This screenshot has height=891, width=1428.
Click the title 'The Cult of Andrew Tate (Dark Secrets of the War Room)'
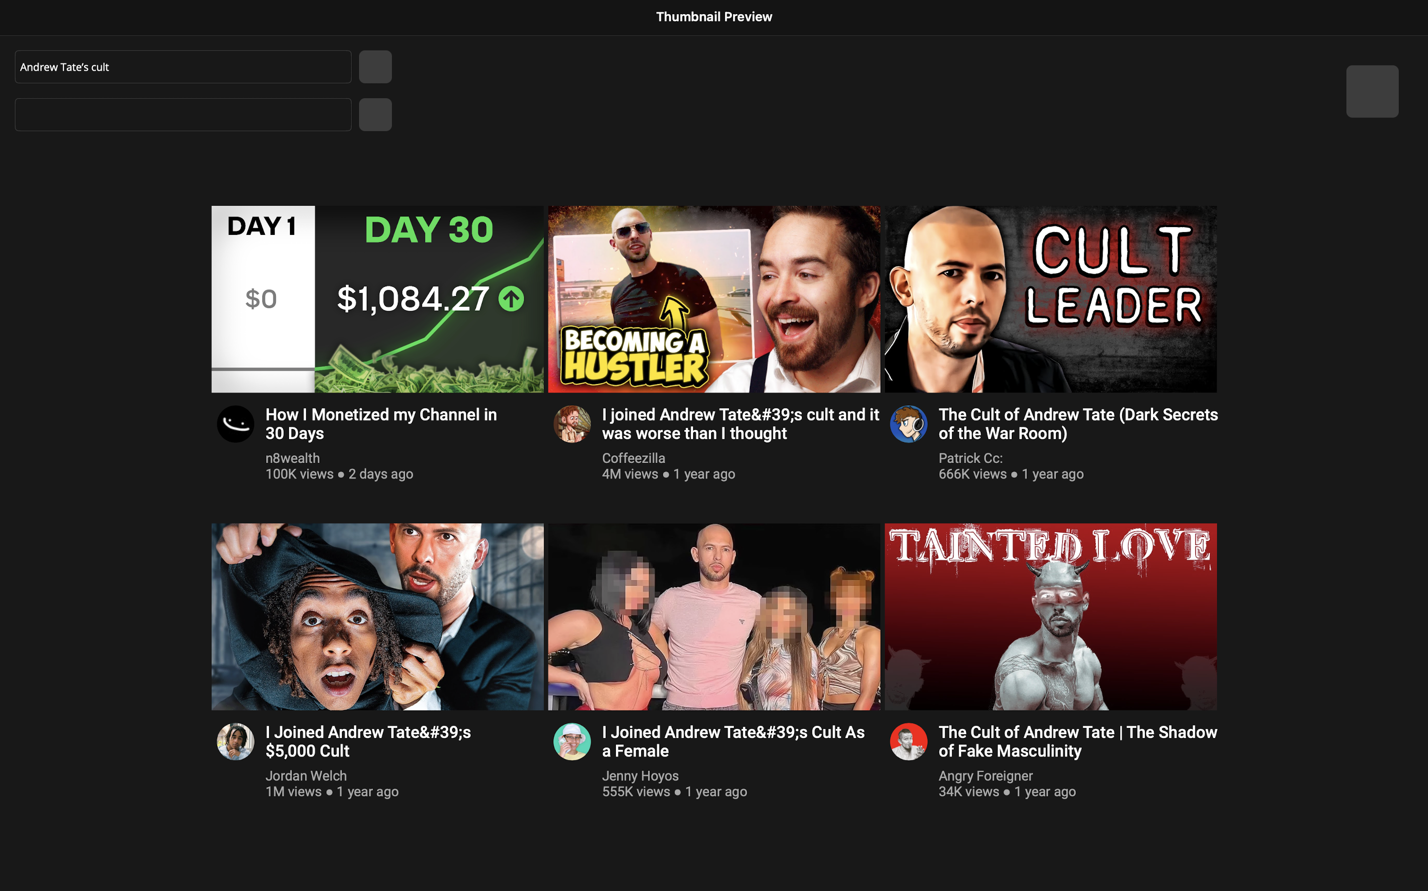(x=1078, y=424)
